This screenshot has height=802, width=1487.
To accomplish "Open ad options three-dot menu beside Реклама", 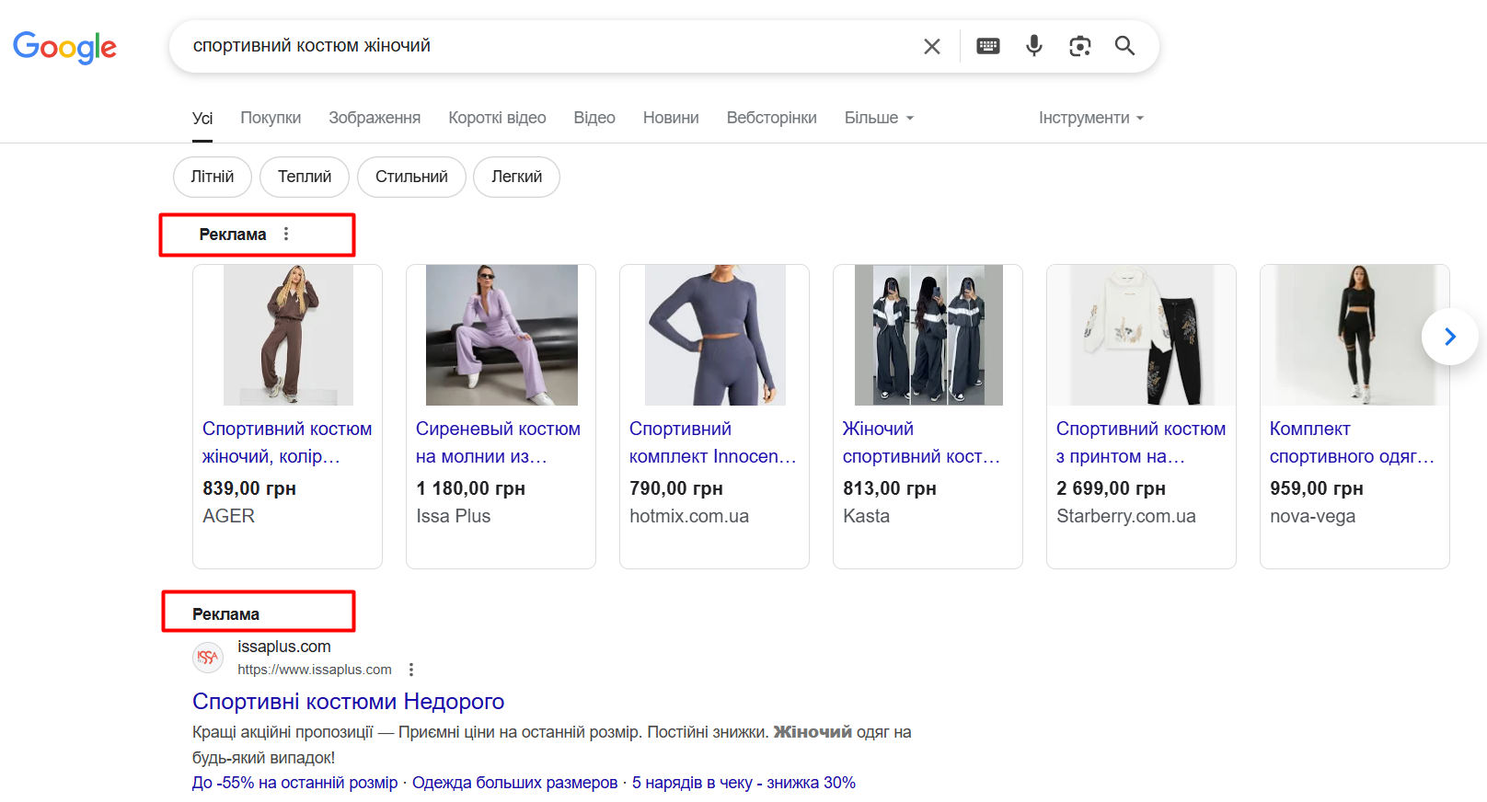I will 286,235.
